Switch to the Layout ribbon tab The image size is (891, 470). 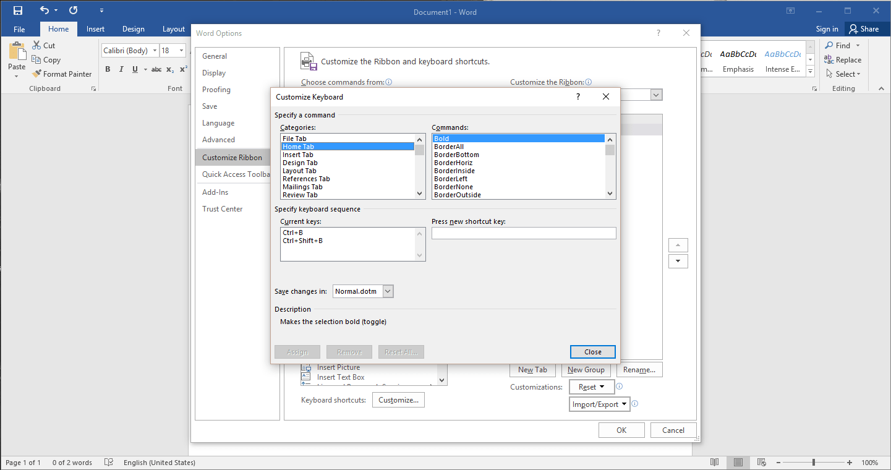click(x=173, y=29)
